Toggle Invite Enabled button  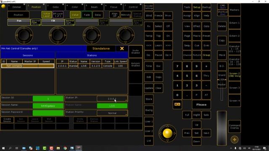(135, 52)
